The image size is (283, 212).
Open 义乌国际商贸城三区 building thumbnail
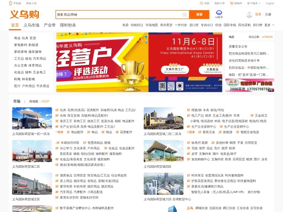click(x=32, y=151)
